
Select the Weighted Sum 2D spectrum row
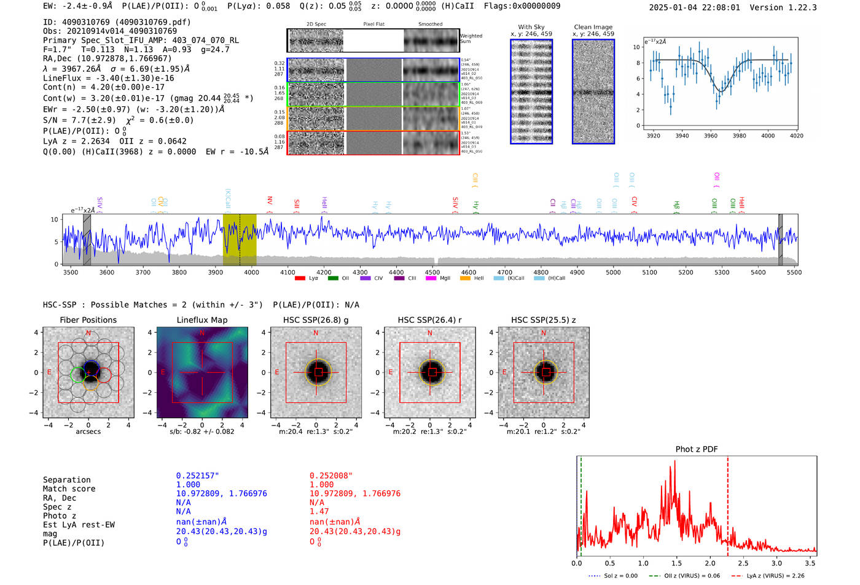tap(373, 41)
